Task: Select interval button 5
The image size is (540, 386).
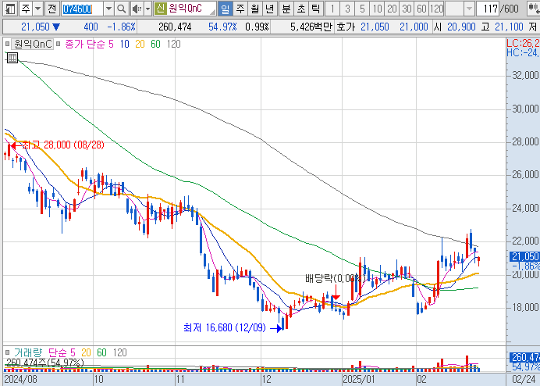Action: (362, 9)
